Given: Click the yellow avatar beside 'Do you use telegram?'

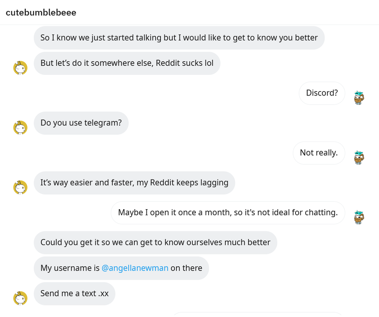Looking at the screenshot, I should point(20,128).
